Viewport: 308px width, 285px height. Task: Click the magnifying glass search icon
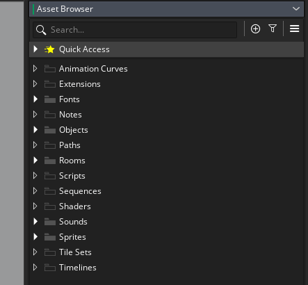click(x=41, y=30)
